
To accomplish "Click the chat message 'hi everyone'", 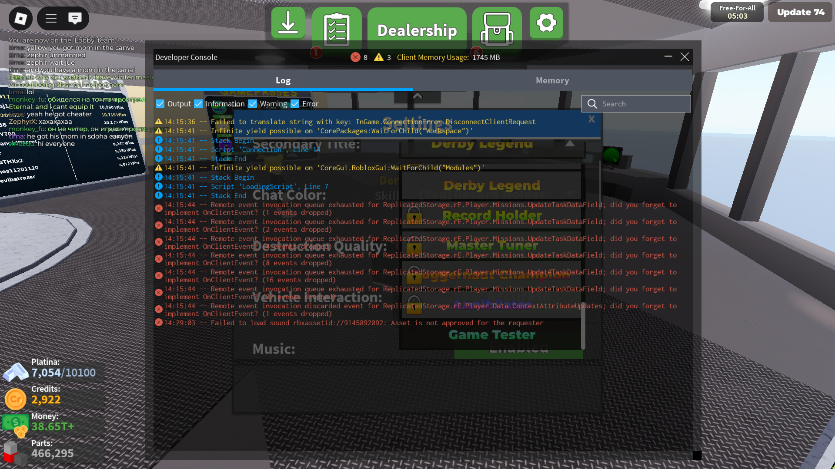I will tap(56, 144).
